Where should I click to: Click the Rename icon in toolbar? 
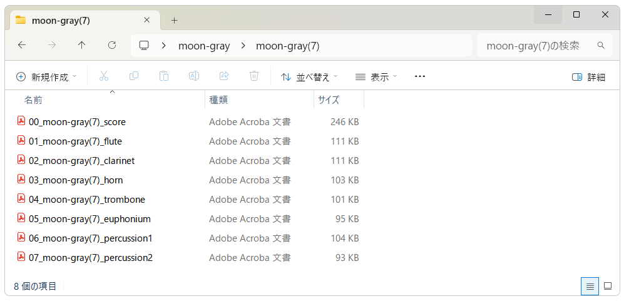pyautogui.click(x=194, y=76)
